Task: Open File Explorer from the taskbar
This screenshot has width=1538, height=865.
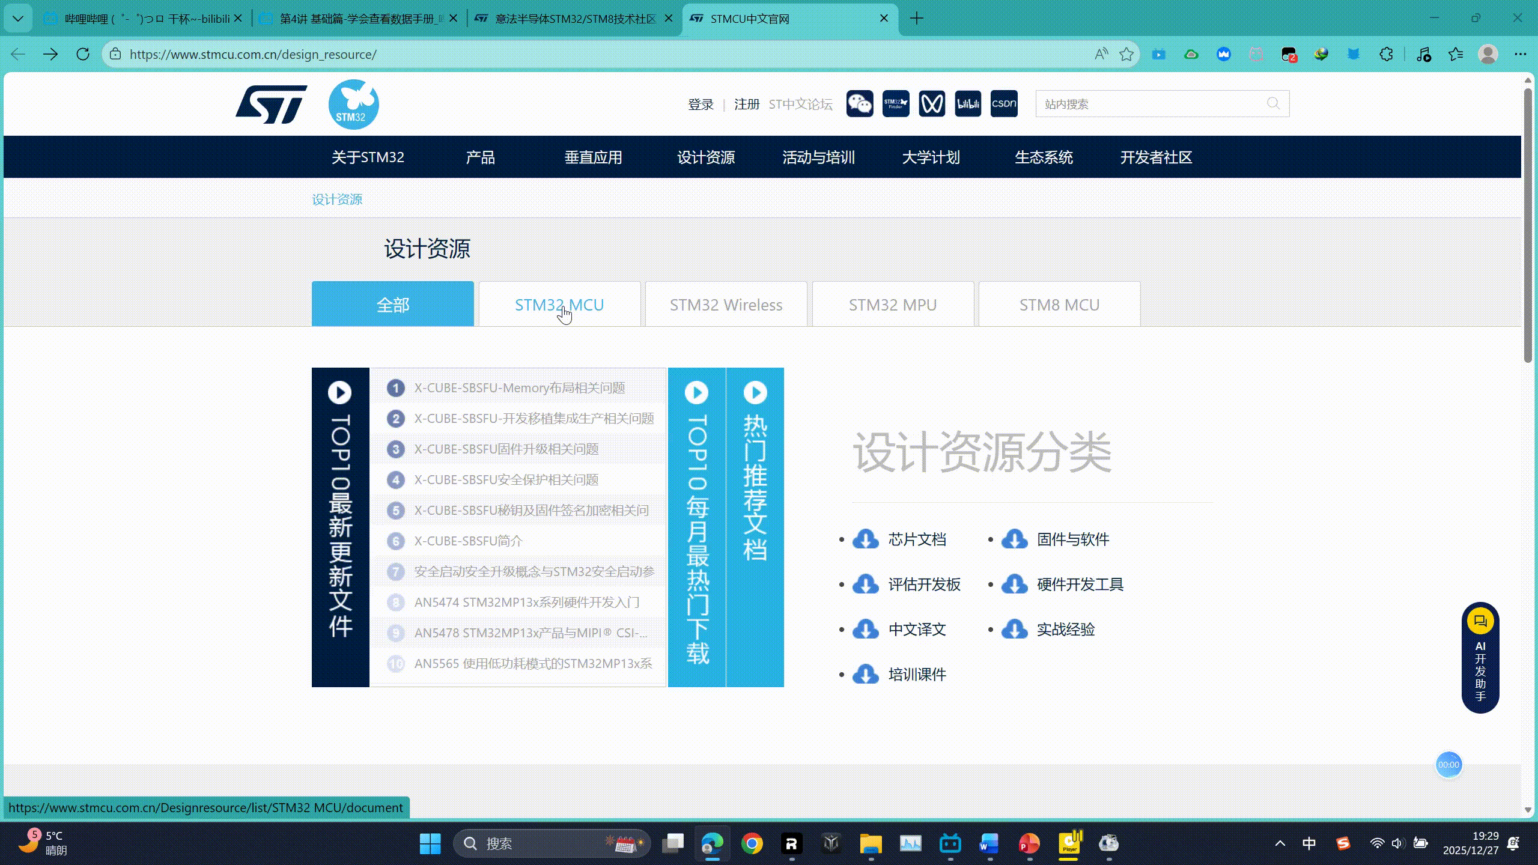Action: point(871,843)
